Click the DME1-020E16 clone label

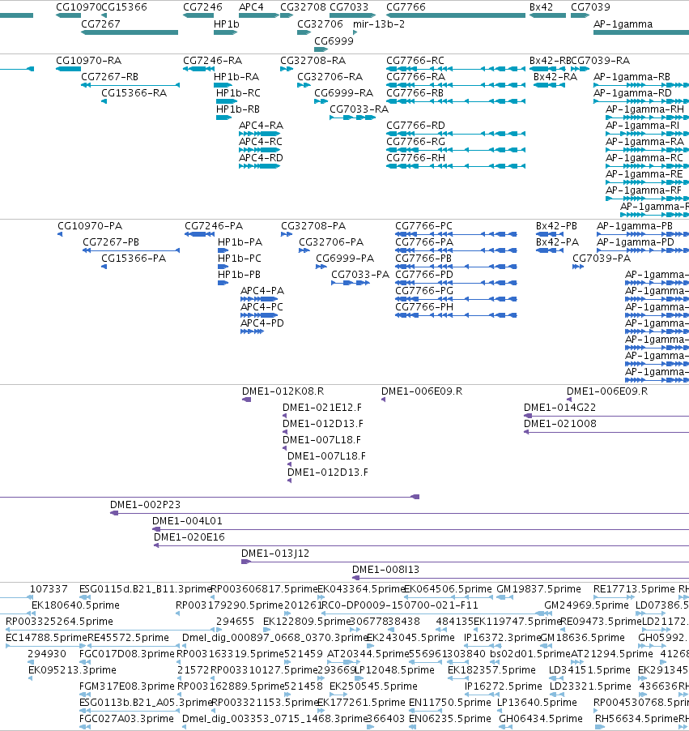pos(189,537)
